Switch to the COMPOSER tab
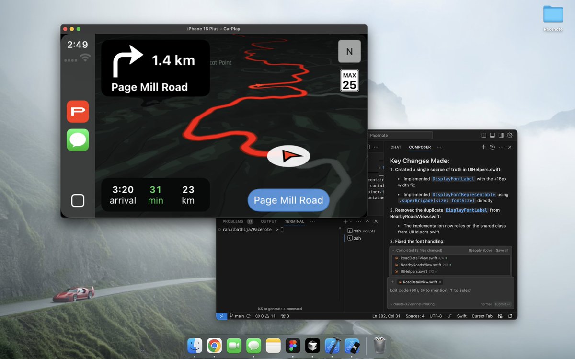Image resolution: width=575 pixels, height=359 pixels. pos(420,147)
